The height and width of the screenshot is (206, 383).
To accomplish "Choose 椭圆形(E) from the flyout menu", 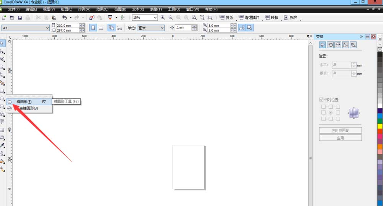I will (x=24, y=102).
